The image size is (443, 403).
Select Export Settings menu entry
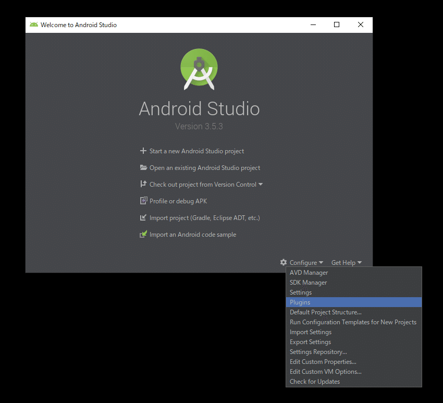(354, 341)
